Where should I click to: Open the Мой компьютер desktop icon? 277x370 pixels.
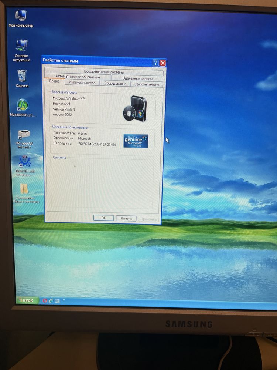(x=21, y=18)
